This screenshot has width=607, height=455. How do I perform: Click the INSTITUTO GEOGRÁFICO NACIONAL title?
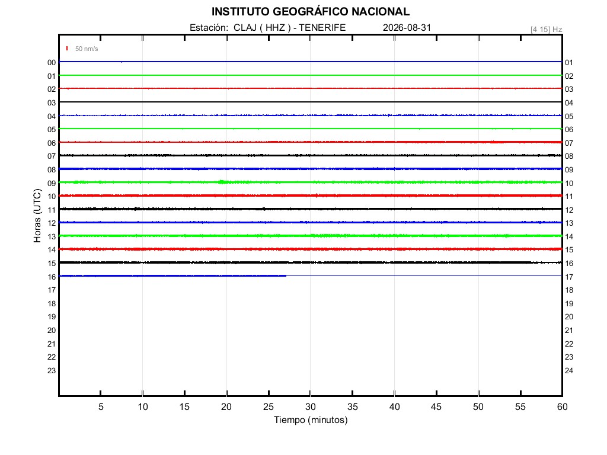click(x=311, y=12)
